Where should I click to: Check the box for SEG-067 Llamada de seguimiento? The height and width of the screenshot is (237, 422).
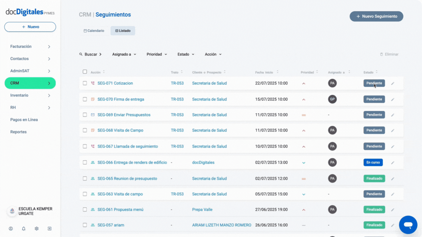point(85,146)
